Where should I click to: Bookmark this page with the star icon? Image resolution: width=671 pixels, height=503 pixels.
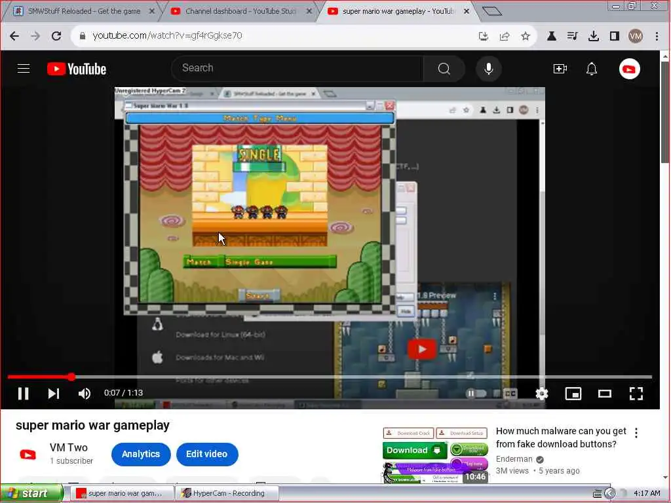(526, 37)
